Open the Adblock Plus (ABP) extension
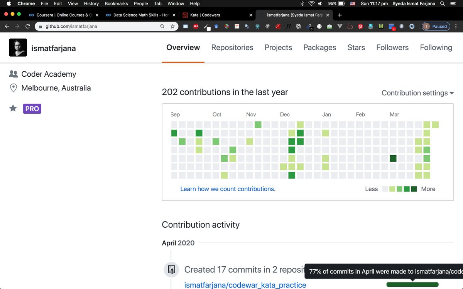Image resolution: width=463 pixels, height=289 pixels. click(x=196, y=27)
